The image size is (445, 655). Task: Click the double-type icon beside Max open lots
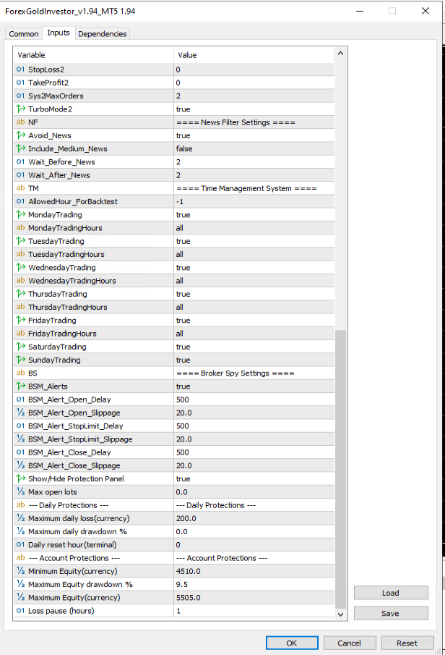pyautogui.click(x=20, y=491)
